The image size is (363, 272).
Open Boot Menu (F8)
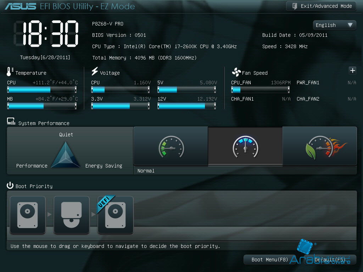click(x=270, y=260)
